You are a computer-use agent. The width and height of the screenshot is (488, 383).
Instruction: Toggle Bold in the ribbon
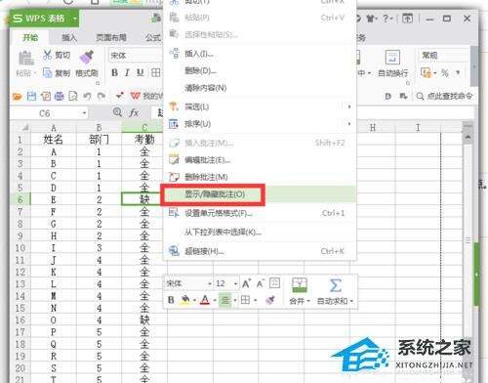pos(114,72)
